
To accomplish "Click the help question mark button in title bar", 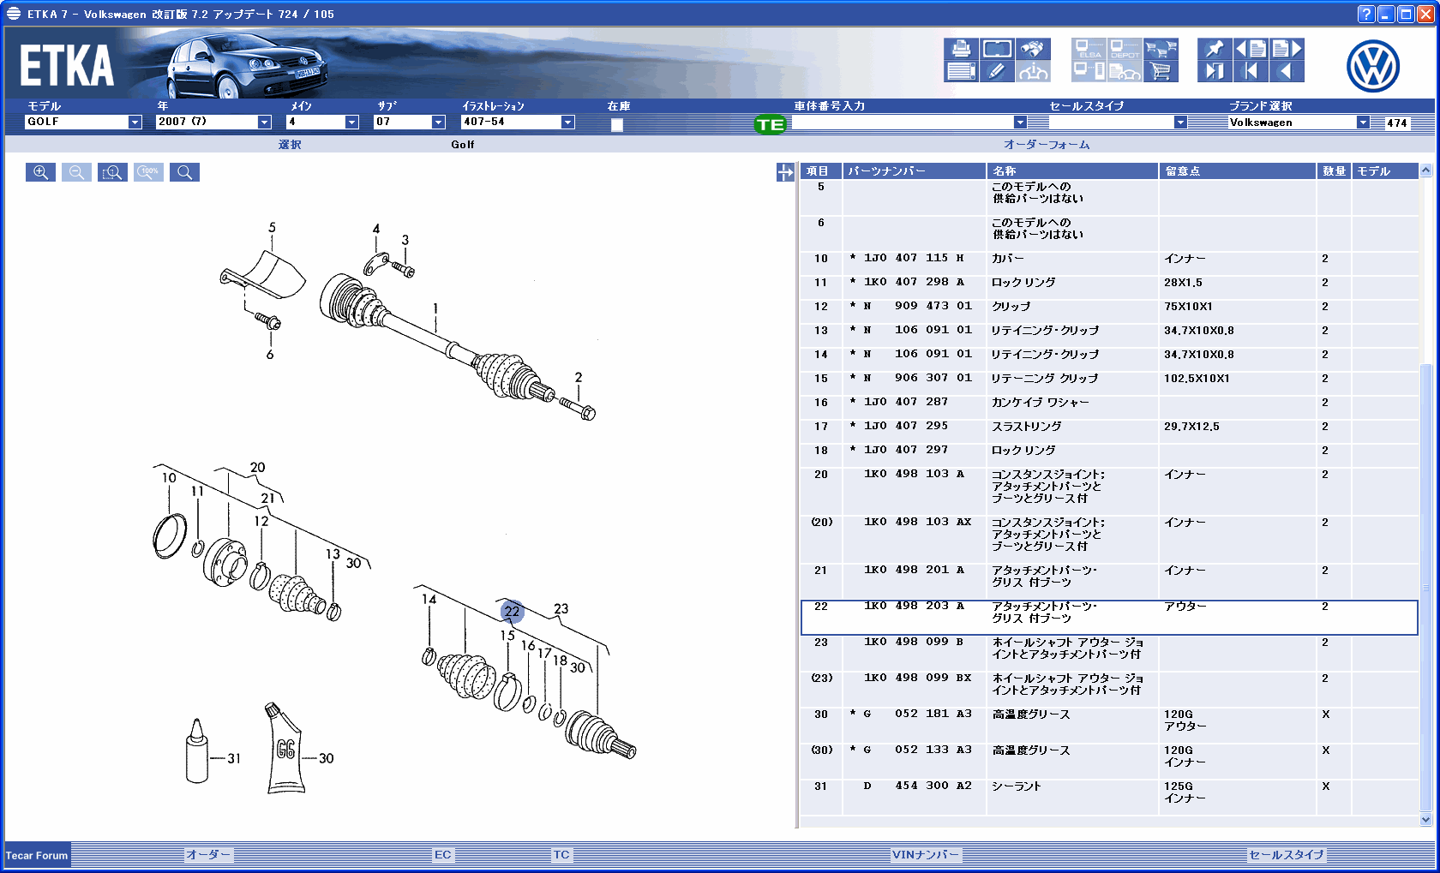I will 1366,14.
